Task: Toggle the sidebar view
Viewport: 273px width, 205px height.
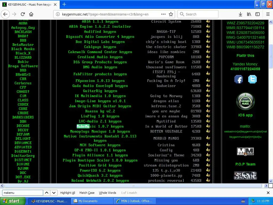Action: pyautogui.click(x=258, y=14)
